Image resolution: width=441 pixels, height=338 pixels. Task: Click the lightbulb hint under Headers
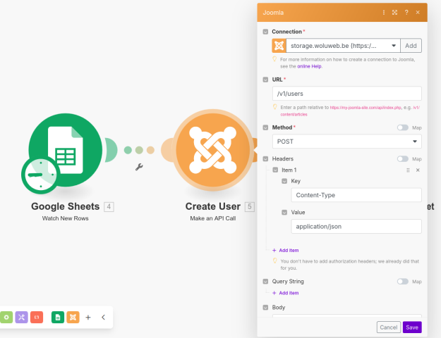pos(275,261)
